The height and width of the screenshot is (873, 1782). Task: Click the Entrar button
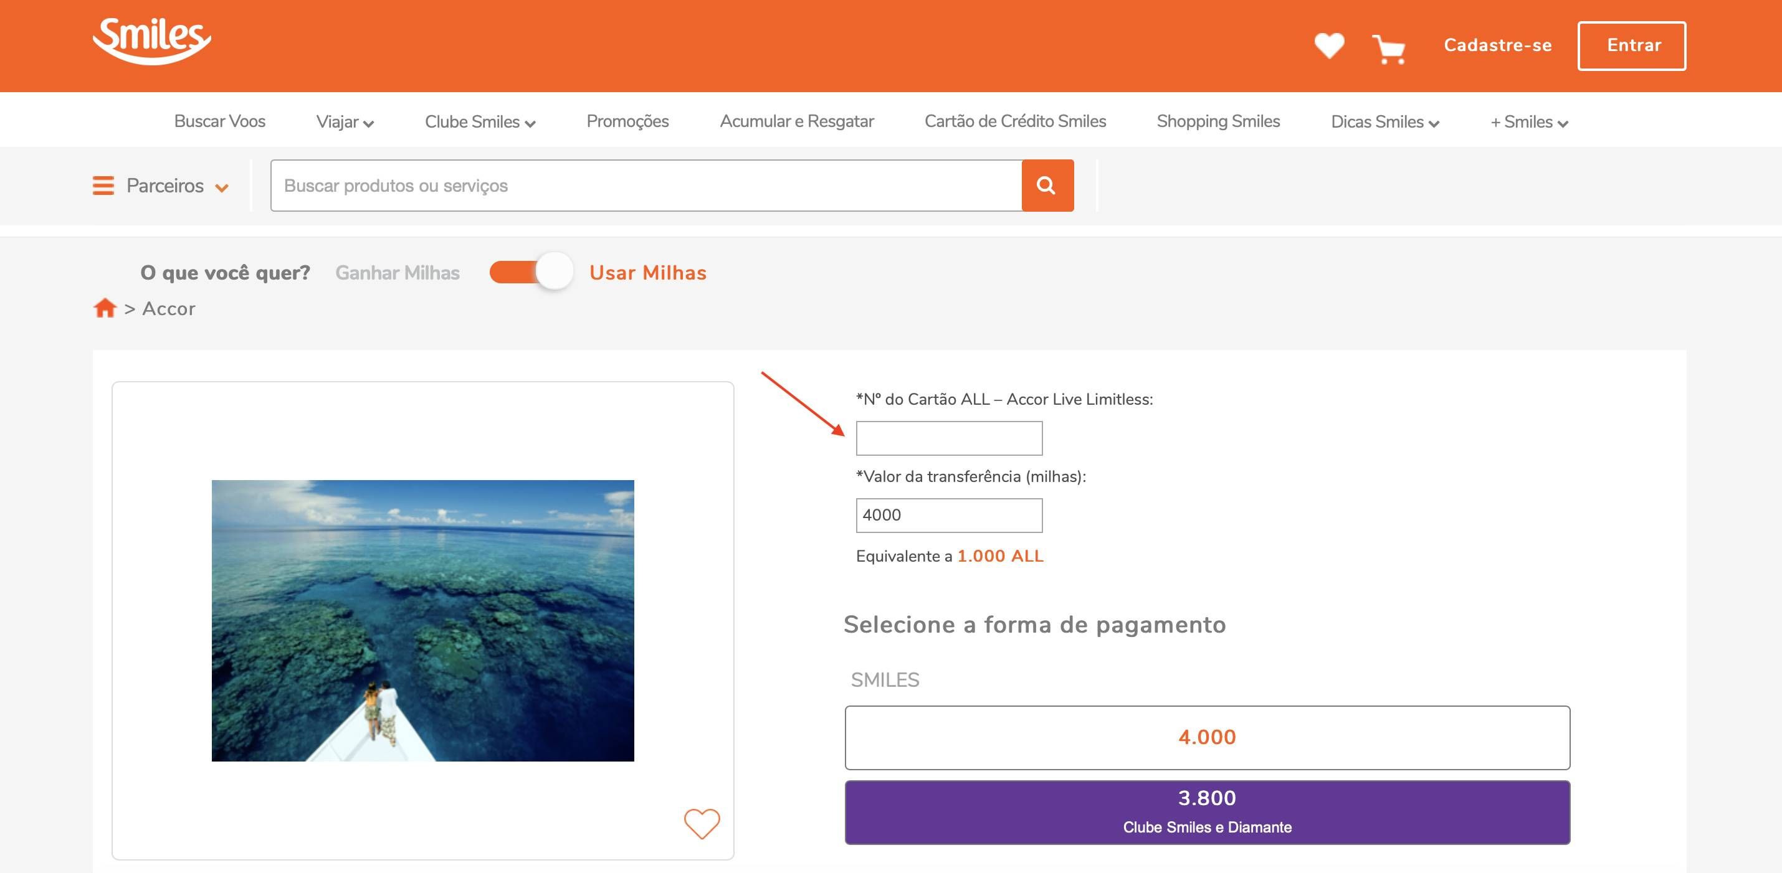pos(1631,45)
